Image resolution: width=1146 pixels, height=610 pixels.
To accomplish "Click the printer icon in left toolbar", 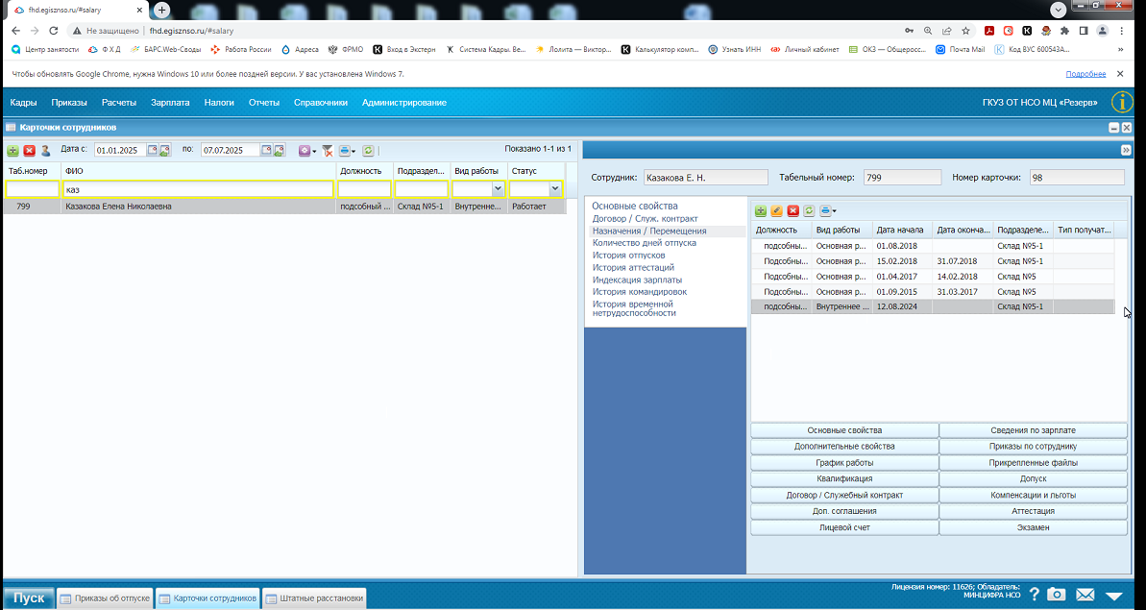I will point(345,151).
